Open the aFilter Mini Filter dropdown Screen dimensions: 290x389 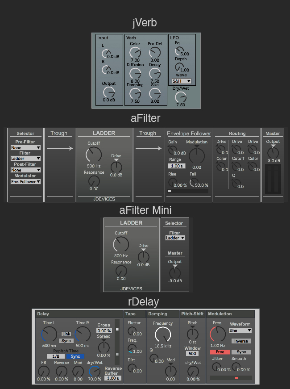[175, 238]
